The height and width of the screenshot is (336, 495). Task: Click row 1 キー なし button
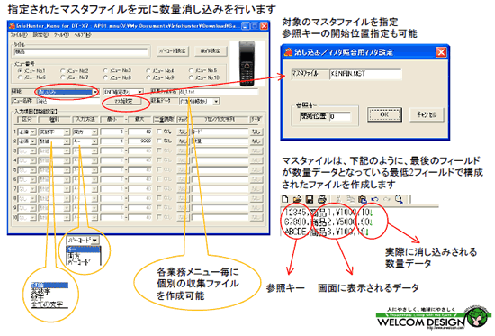click(256, 132)
